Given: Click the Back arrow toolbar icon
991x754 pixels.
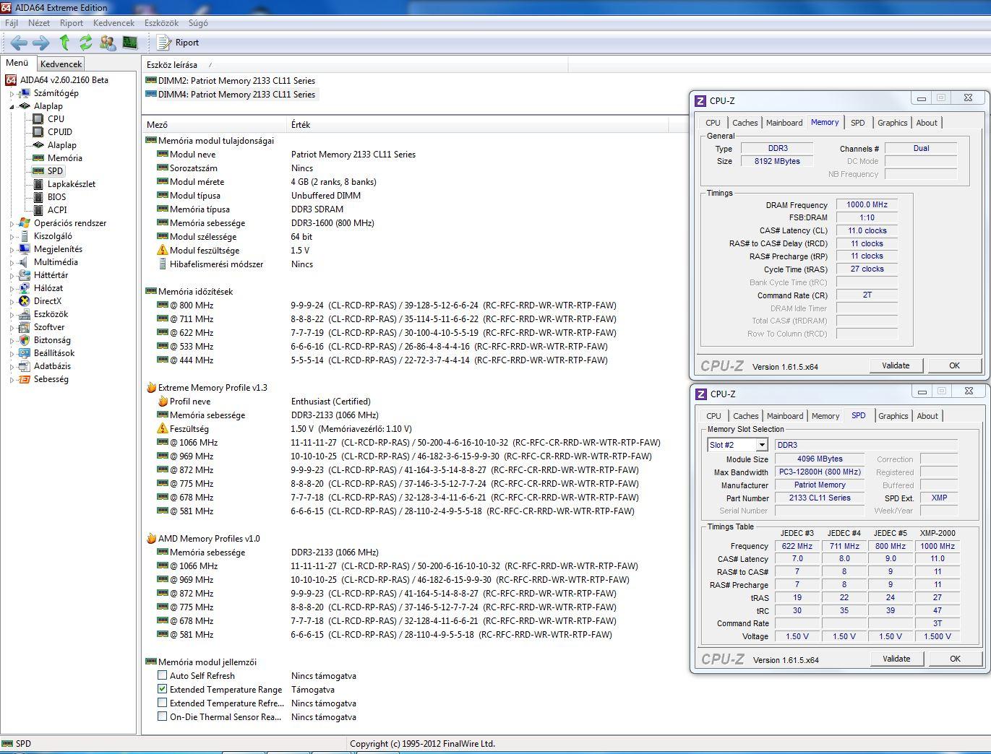Looking at the screenshot, I should pyautogui.click(x=19, y=43).
